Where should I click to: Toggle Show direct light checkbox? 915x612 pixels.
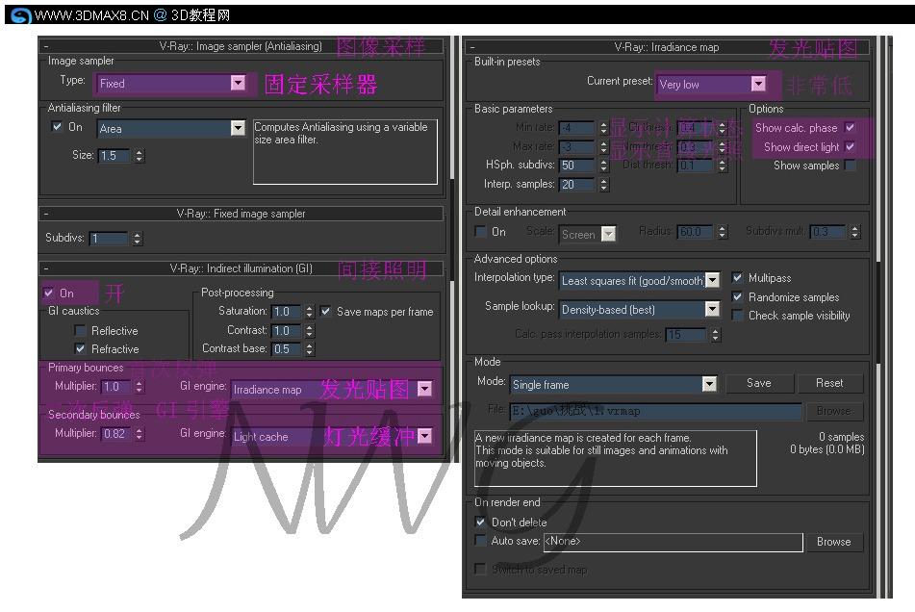coord(851,146)
